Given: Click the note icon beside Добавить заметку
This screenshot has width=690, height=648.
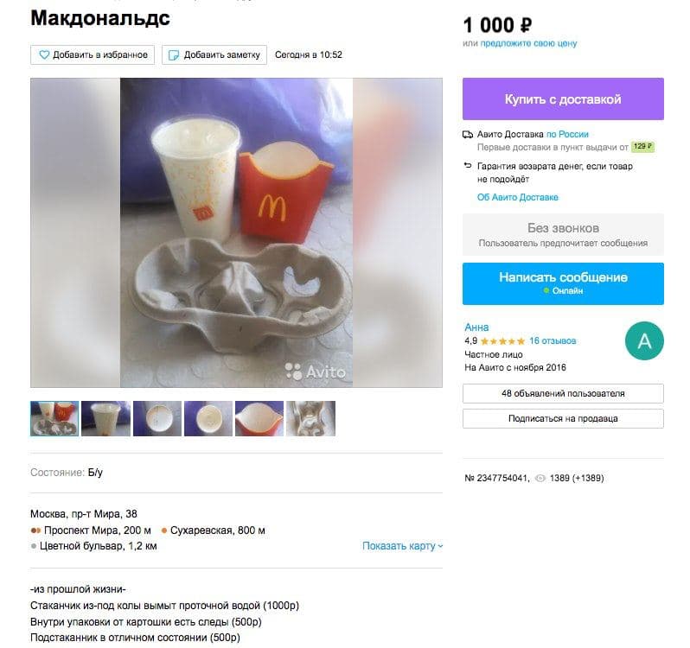Looking at the screenshot, I should click(x=174, y=55).
